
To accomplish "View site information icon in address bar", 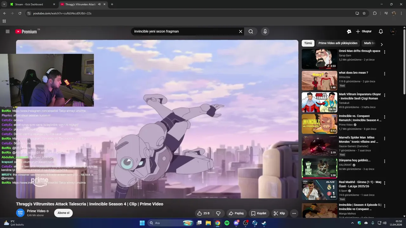I will pos(29,13).
